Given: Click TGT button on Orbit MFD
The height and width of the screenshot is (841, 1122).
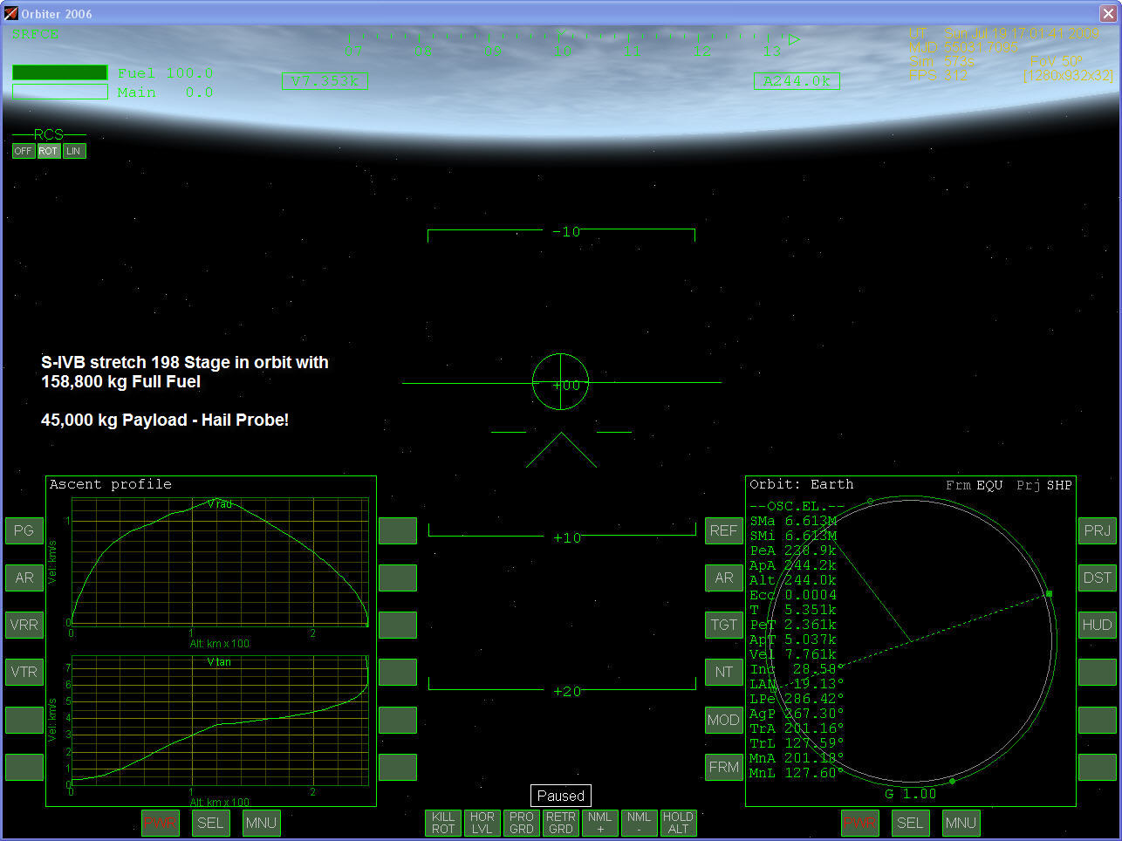Looking at the screenshot, I should click(x=724, y=625).
